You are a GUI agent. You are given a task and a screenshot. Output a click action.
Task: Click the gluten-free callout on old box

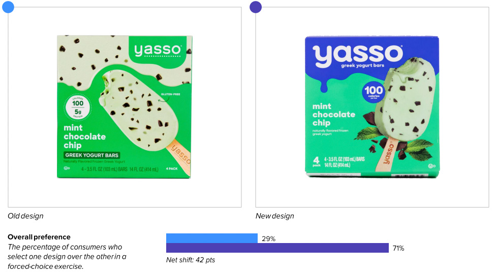[x=170, y=94]
